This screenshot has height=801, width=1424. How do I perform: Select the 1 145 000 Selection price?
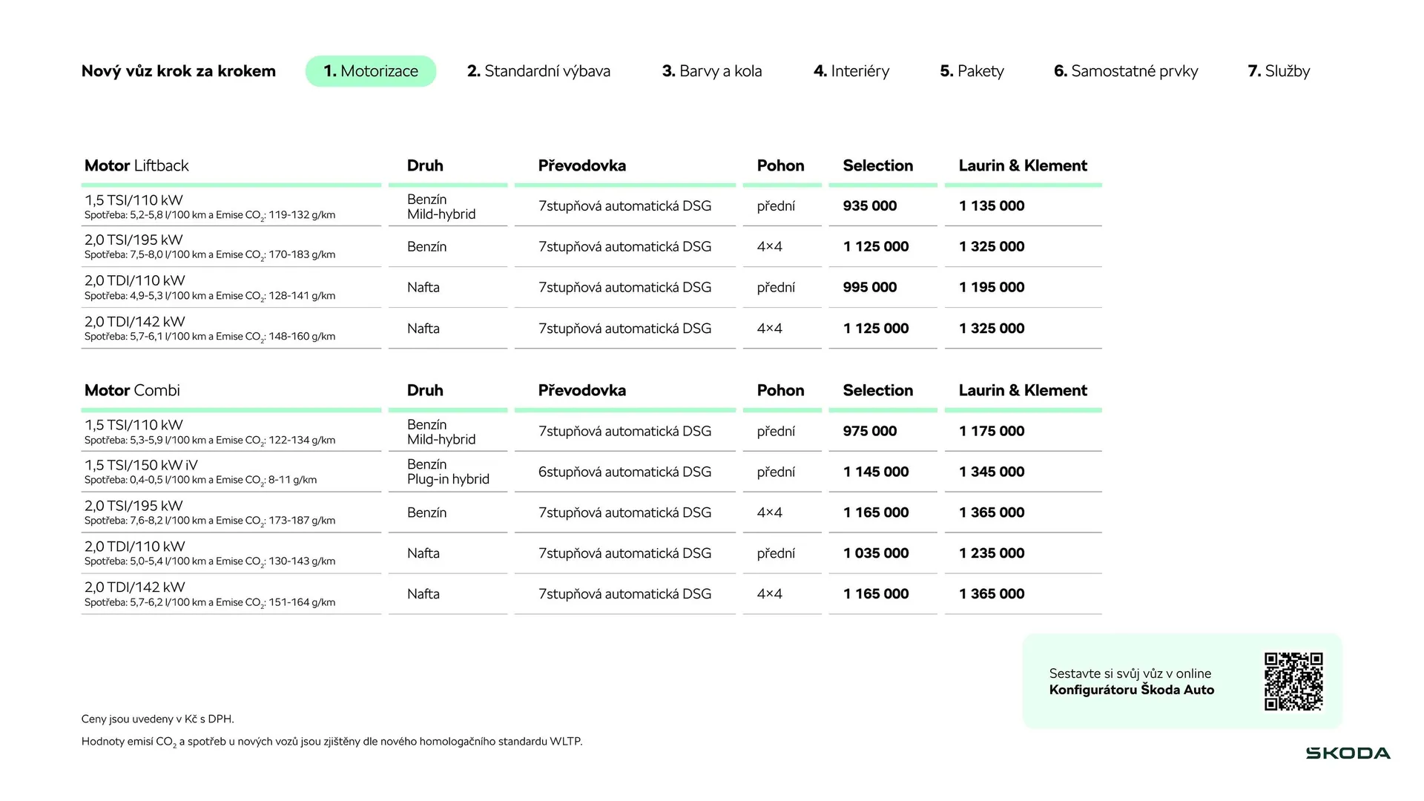click(876, 472)
